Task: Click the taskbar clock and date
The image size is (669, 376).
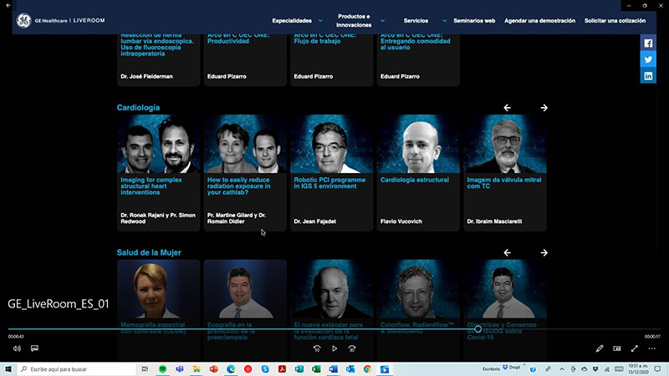Action: [x=638, y=369]
